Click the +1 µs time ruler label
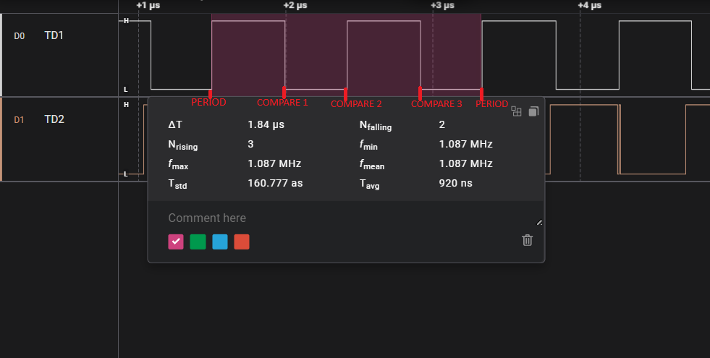The image size is (710, 358). (x=148, y=5)
